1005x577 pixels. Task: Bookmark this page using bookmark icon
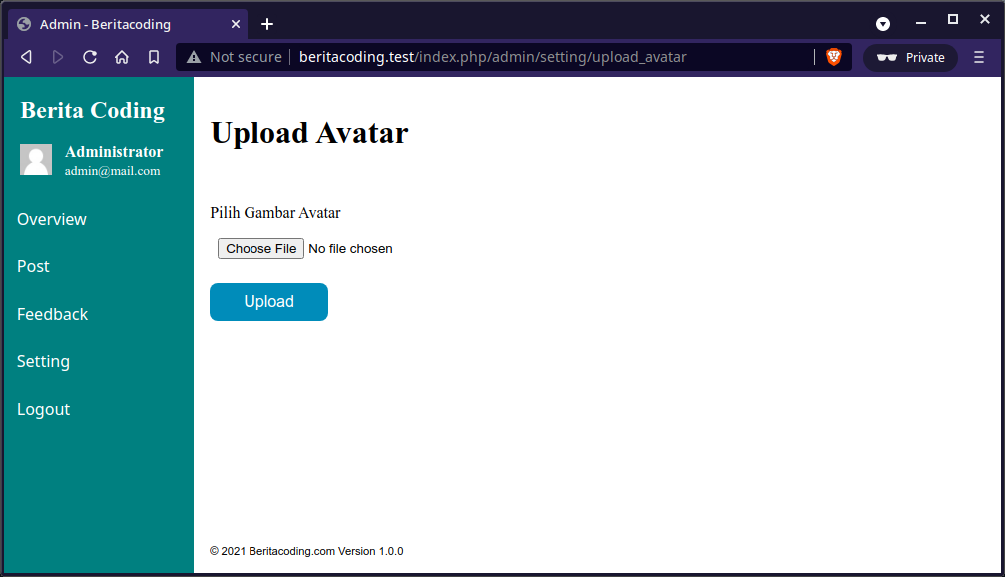point(154,57)
